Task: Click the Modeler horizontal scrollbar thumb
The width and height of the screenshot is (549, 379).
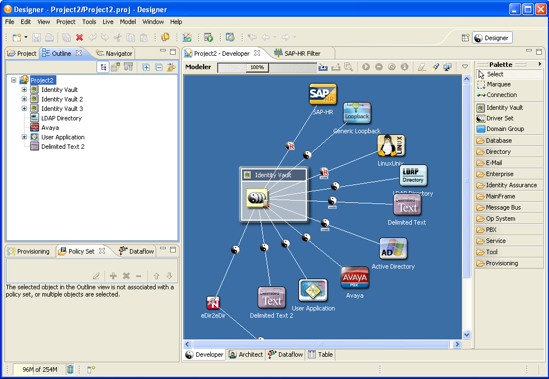Action: 320,344
